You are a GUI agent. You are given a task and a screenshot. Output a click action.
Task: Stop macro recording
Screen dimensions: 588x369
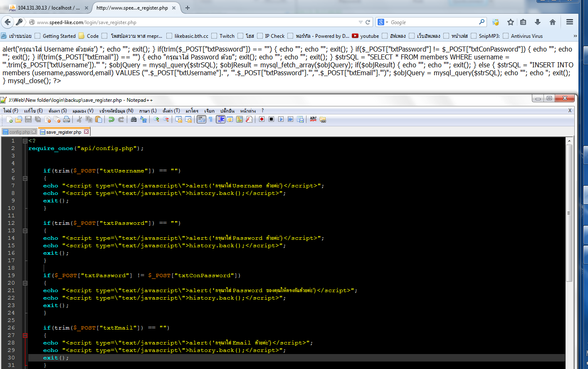point(271,120)
